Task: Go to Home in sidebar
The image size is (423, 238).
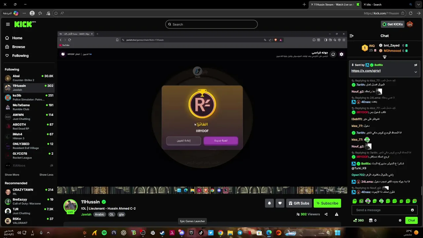Action: click(x=14, y=38)
